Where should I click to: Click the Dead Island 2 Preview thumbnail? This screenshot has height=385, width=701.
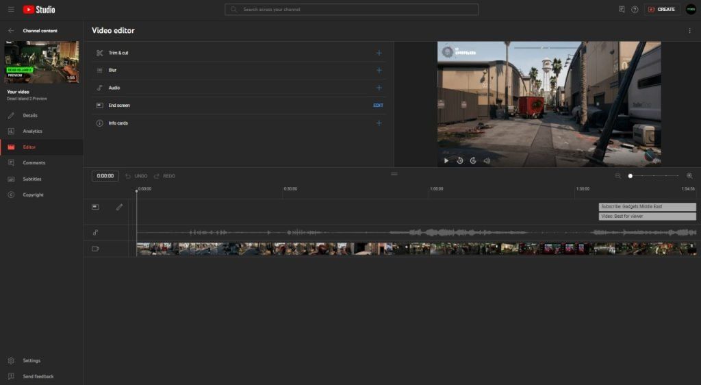point(42,62)
